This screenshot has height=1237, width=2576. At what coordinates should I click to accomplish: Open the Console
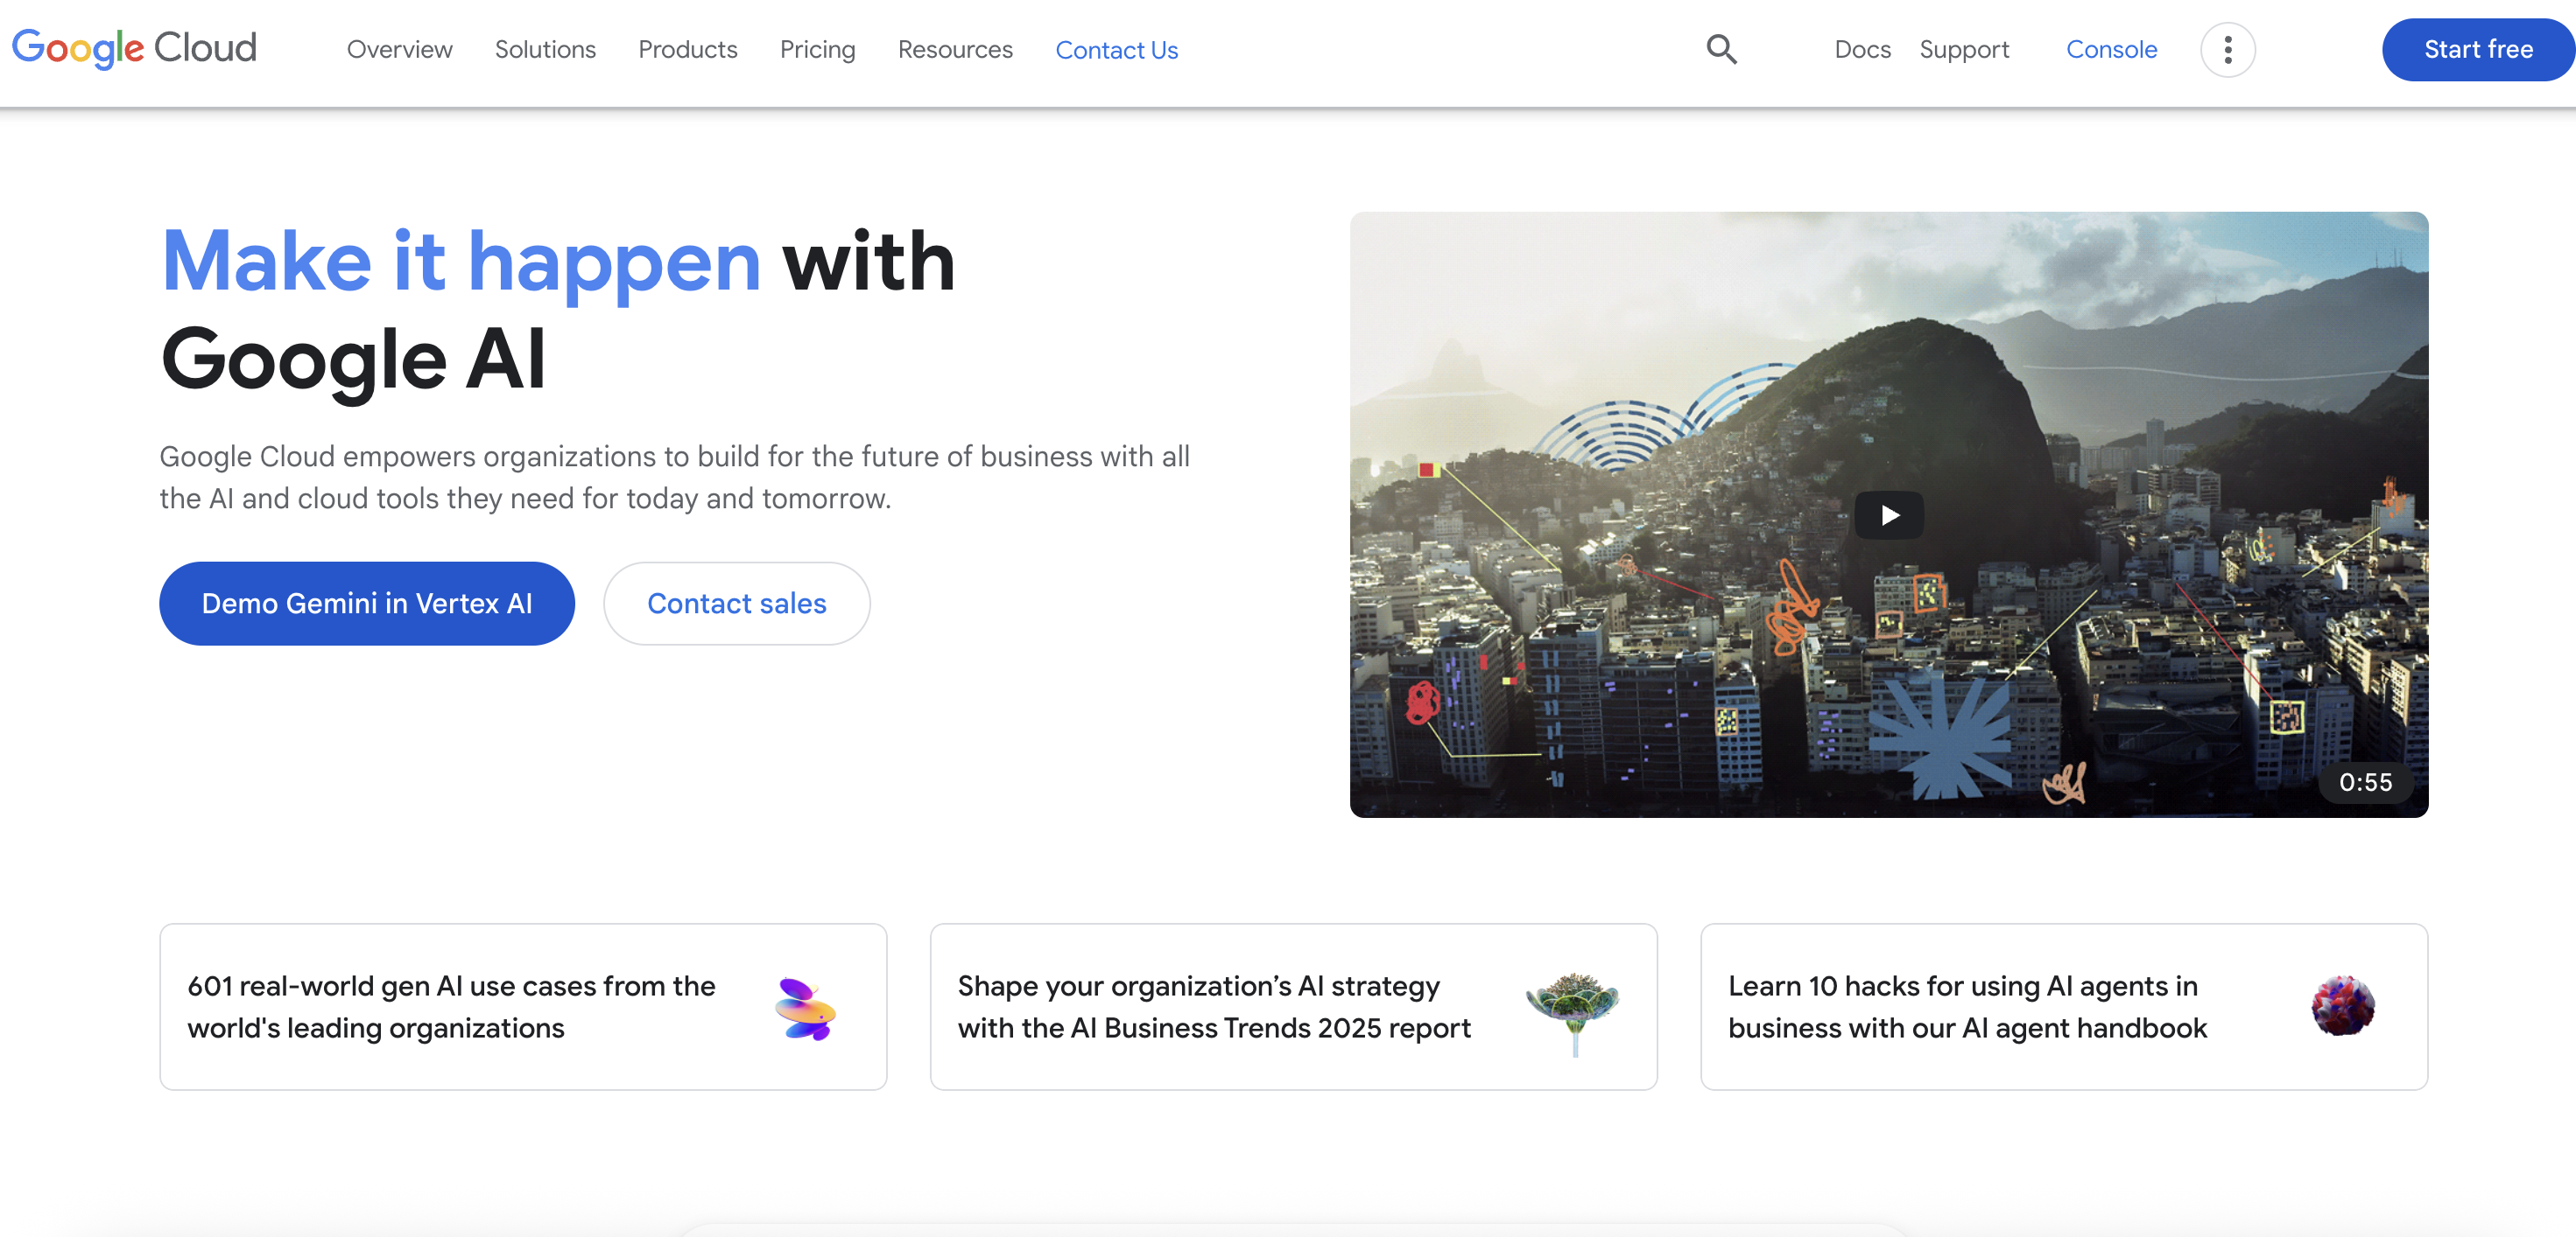pos(2111,49)
